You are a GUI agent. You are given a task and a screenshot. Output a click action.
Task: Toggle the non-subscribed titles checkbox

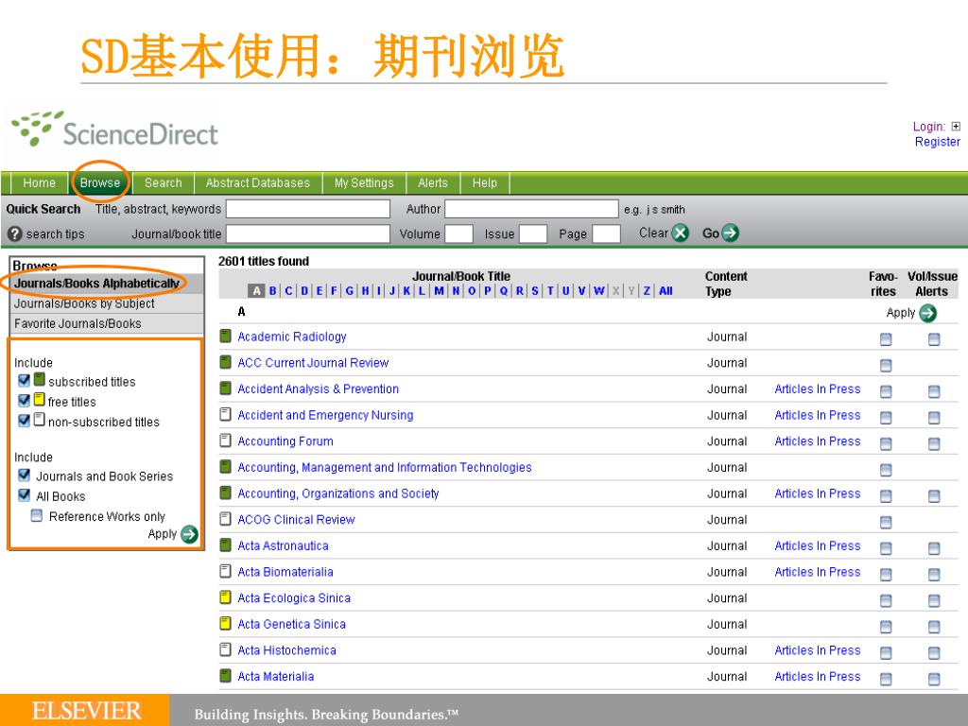tap(24, 421)
